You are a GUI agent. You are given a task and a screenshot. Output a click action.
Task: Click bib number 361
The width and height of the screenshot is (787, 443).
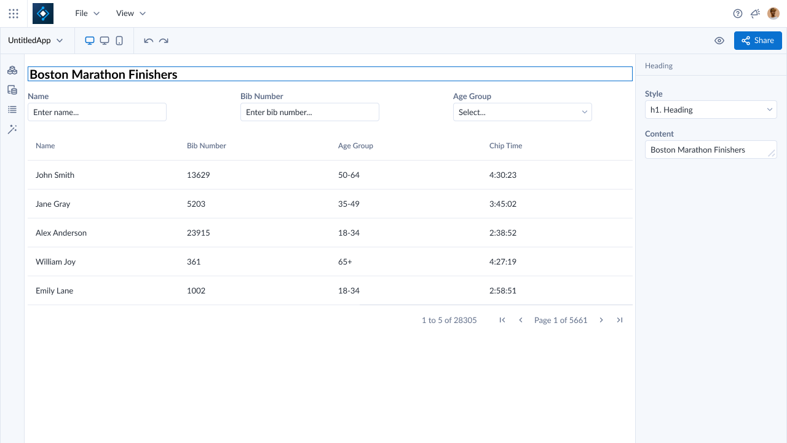(194, 261)
